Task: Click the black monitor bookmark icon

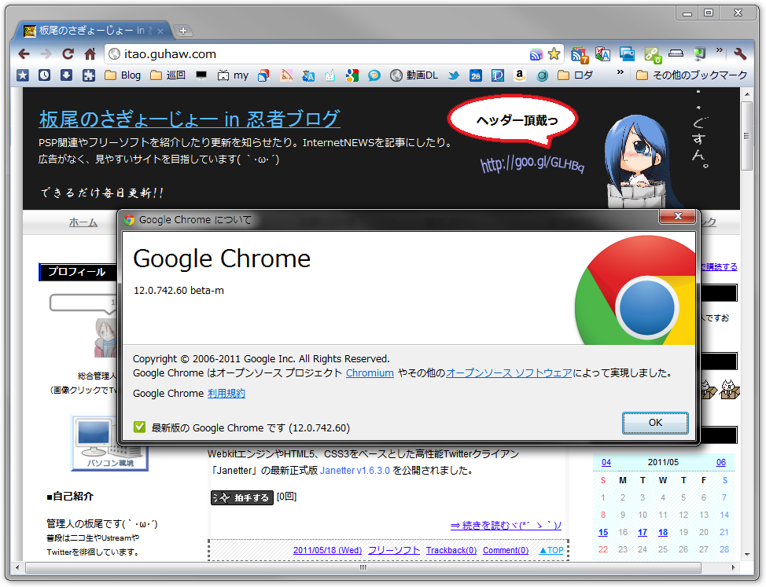Action: pos(201,75)
